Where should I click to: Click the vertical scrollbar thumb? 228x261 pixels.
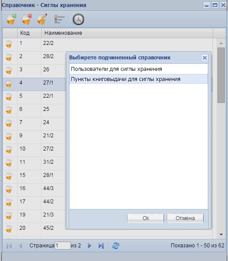221,75
